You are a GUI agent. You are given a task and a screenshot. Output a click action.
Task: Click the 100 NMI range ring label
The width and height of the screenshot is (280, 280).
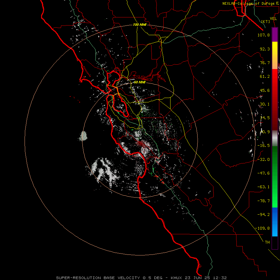140,25
